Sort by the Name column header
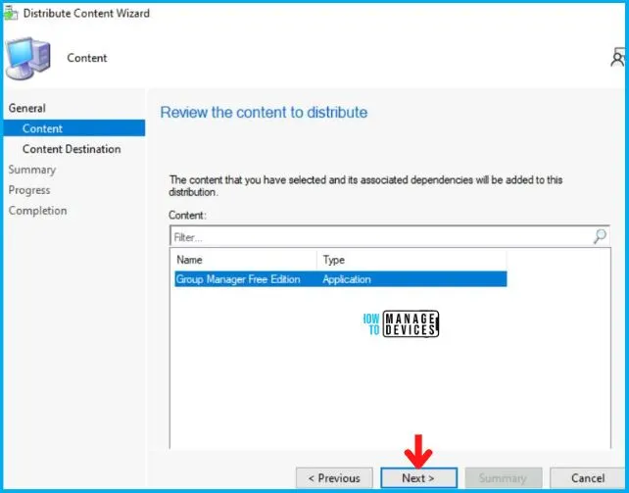The image size is (629, 493). point(245,260)
